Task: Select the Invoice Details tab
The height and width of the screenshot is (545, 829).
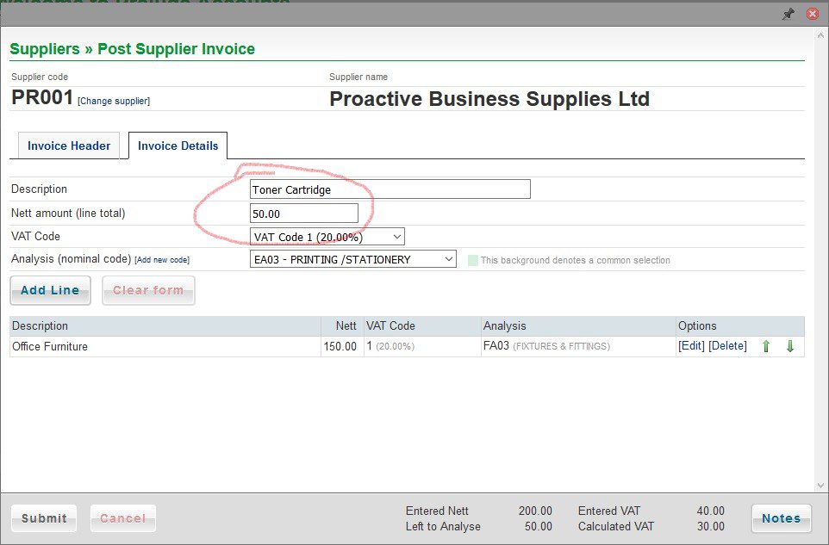Action: [x=178, y=146]
